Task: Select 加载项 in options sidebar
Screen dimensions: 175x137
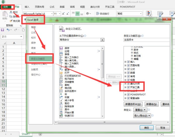Action: point(35,69)
